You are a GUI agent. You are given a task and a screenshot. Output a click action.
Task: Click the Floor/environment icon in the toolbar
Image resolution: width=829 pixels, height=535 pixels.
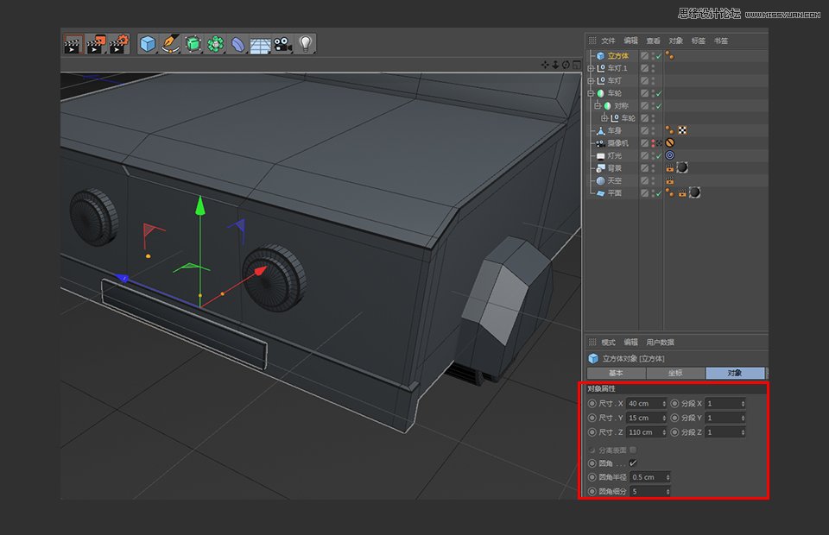tap(258, 44)
